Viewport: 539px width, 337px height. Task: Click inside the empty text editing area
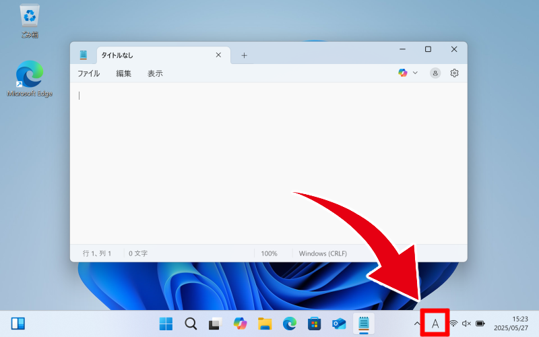pyautogui.click(x=268, y=163)
